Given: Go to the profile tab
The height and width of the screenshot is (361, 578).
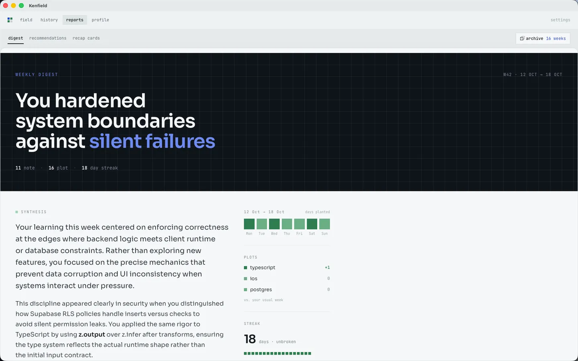Looking at the screenshot, I should pos(100,20).
